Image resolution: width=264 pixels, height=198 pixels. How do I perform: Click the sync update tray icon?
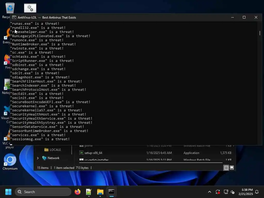pyautogui.click(x=218, y=192)
